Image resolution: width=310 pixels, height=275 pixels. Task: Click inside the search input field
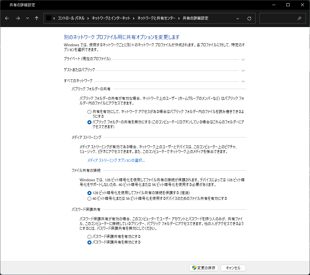(x=280, y=18)
